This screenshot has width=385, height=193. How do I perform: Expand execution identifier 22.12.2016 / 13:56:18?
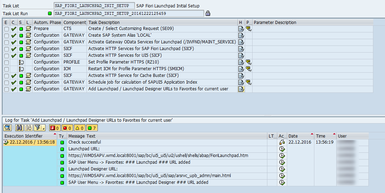(6, 142)
